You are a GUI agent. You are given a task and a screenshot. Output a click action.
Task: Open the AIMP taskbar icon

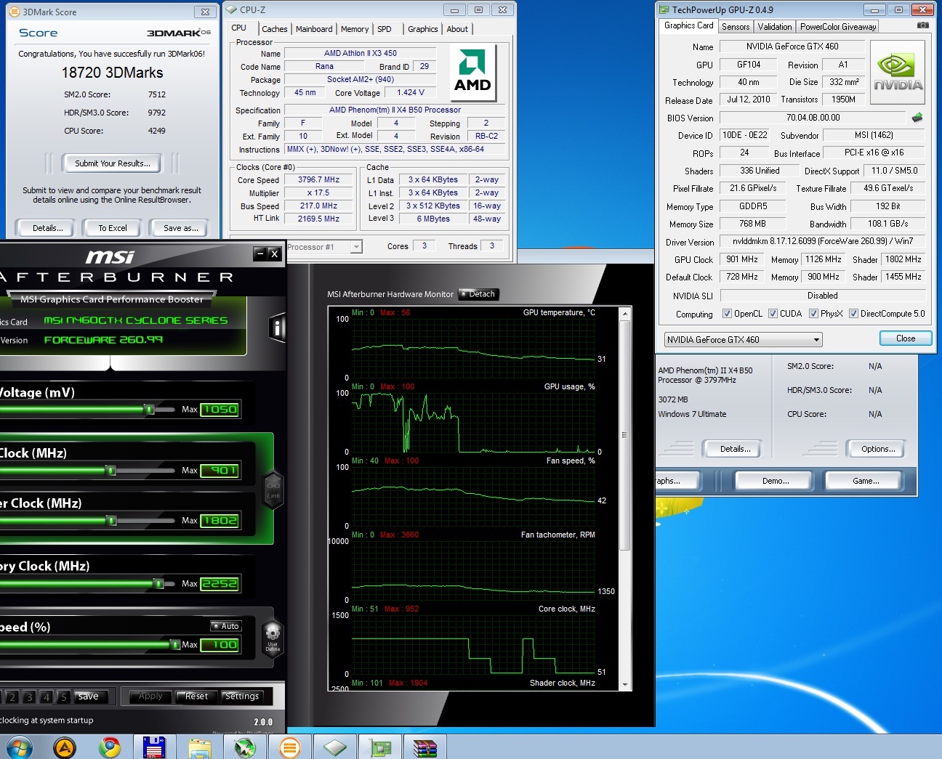(x=65, y=747)
